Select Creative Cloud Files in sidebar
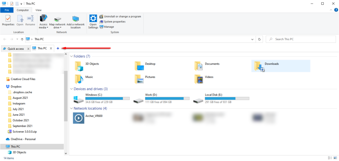Image resolution: width=339 pixels, height=161 pixels. [x=21, y=79]
